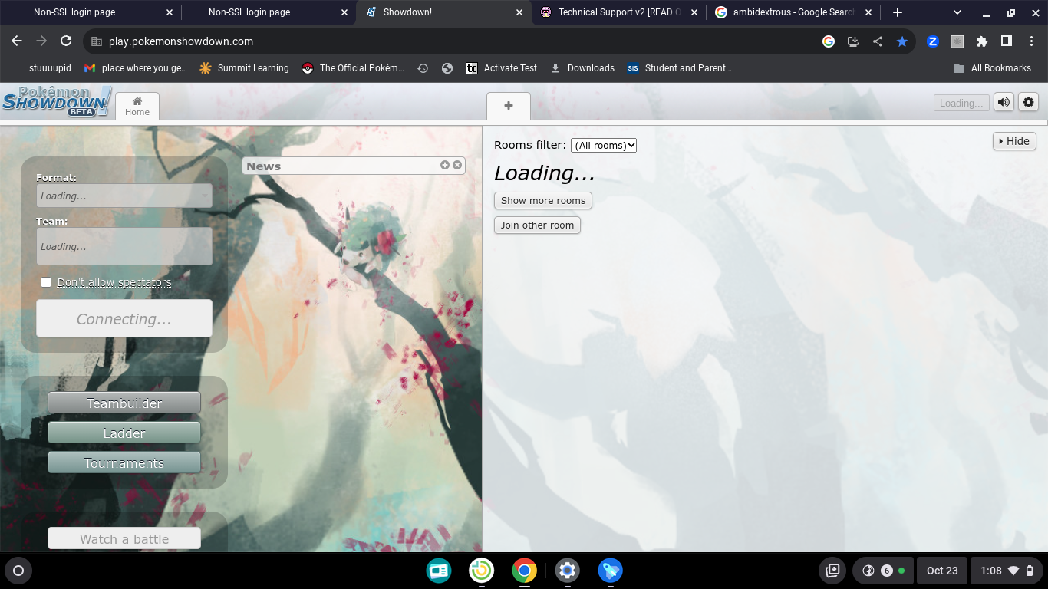Open Chrome from the shelf

click(x=525, y=571)
